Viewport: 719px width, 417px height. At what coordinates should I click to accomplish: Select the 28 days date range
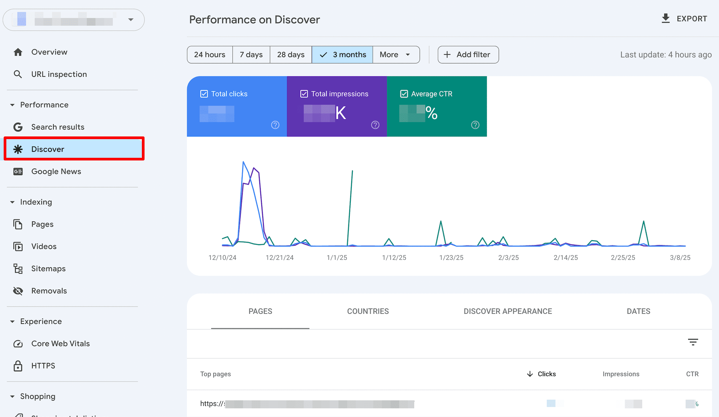(x=290, y=54)
